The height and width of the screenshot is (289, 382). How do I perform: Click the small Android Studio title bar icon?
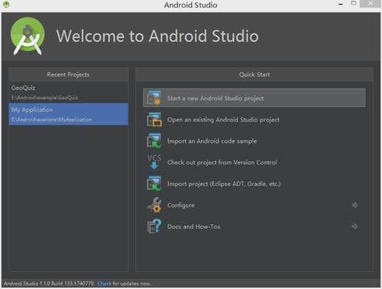point(6,4)
